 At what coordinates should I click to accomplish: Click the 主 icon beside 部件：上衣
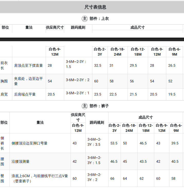[84, 19]
